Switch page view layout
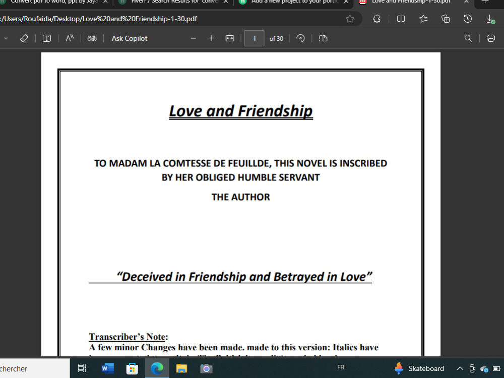This screenshot has width=504, height=378. pos(323,39)
